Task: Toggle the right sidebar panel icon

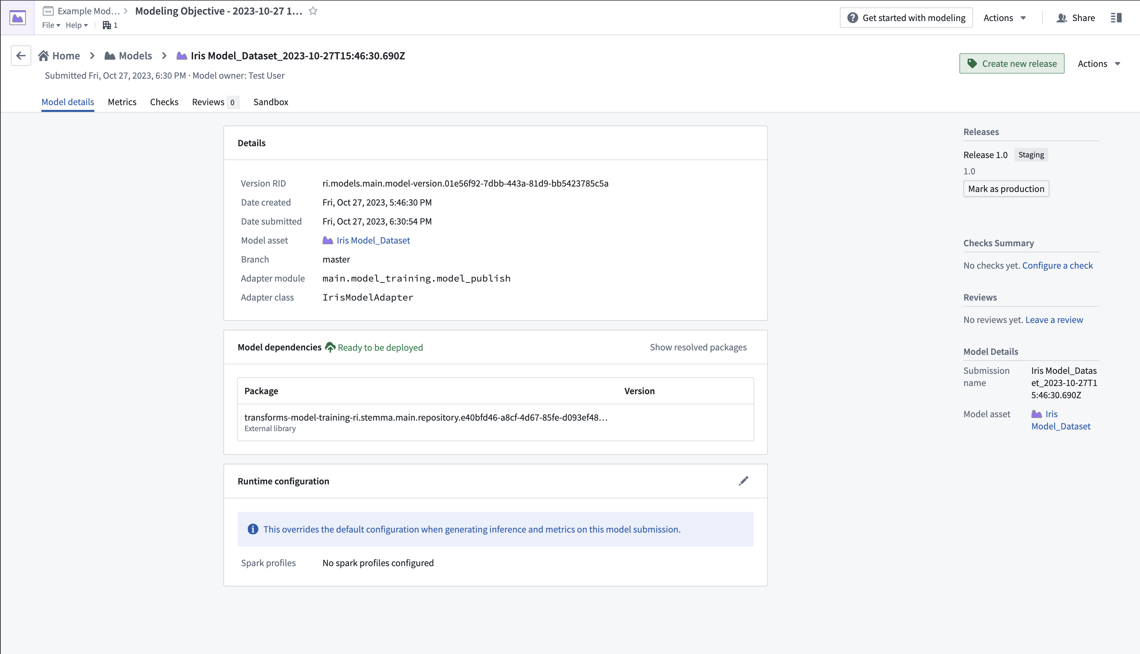Action: [1116, 18]
